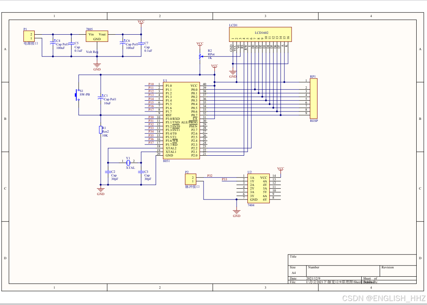This screenshot has width=427, height=305.
Task: Click the XTAL2 pin name on U1
Action: pos(171,148)
